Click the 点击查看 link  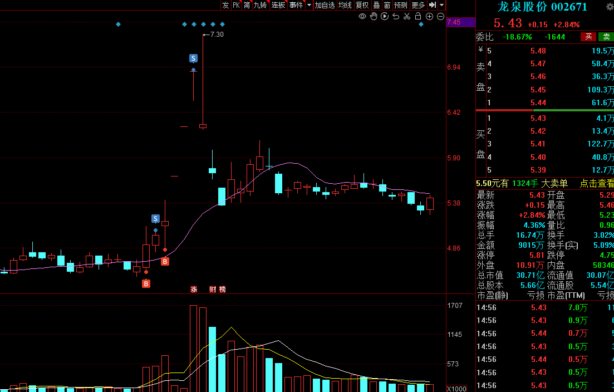coord(597,183)
